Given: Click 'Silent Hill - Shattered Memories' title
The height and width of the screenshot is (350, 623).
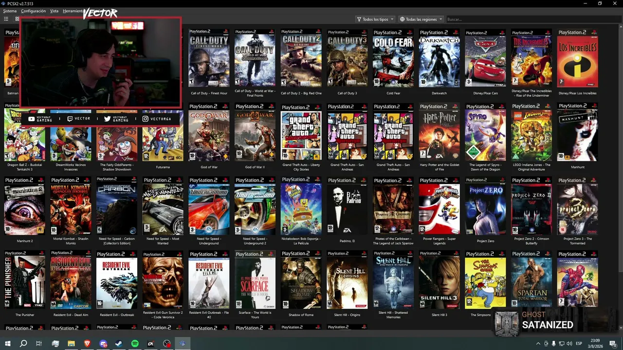Looking at the screenshot, I should (393, 315).
